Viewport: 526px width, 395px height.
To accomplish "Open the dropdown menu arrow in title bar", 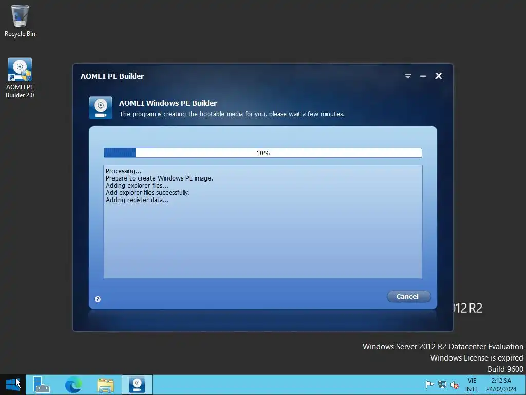I will coord(407,76).
